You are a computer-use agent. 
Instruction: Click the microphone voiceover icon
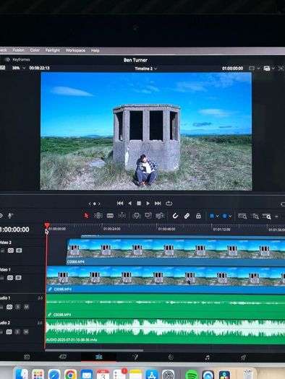pyautogui.click(x=10, y=215)
